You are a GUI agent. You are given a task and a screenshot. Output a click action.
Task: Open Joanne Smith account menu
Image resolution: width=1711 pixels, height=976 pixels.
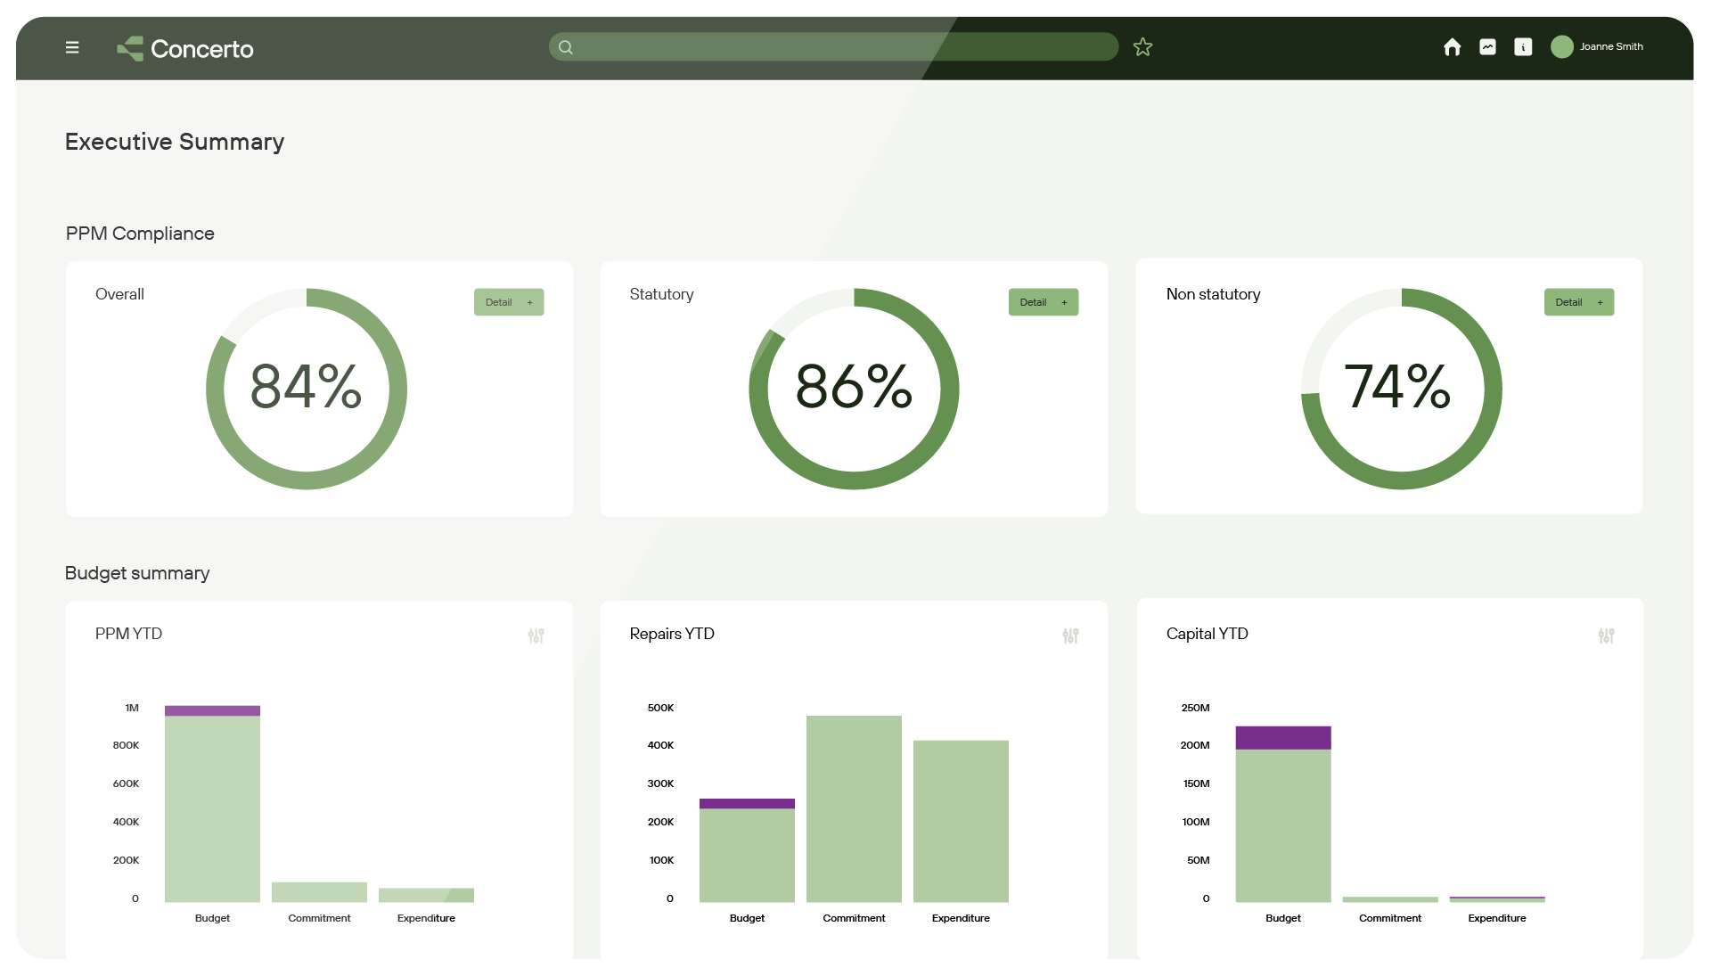pos(1611,47)
